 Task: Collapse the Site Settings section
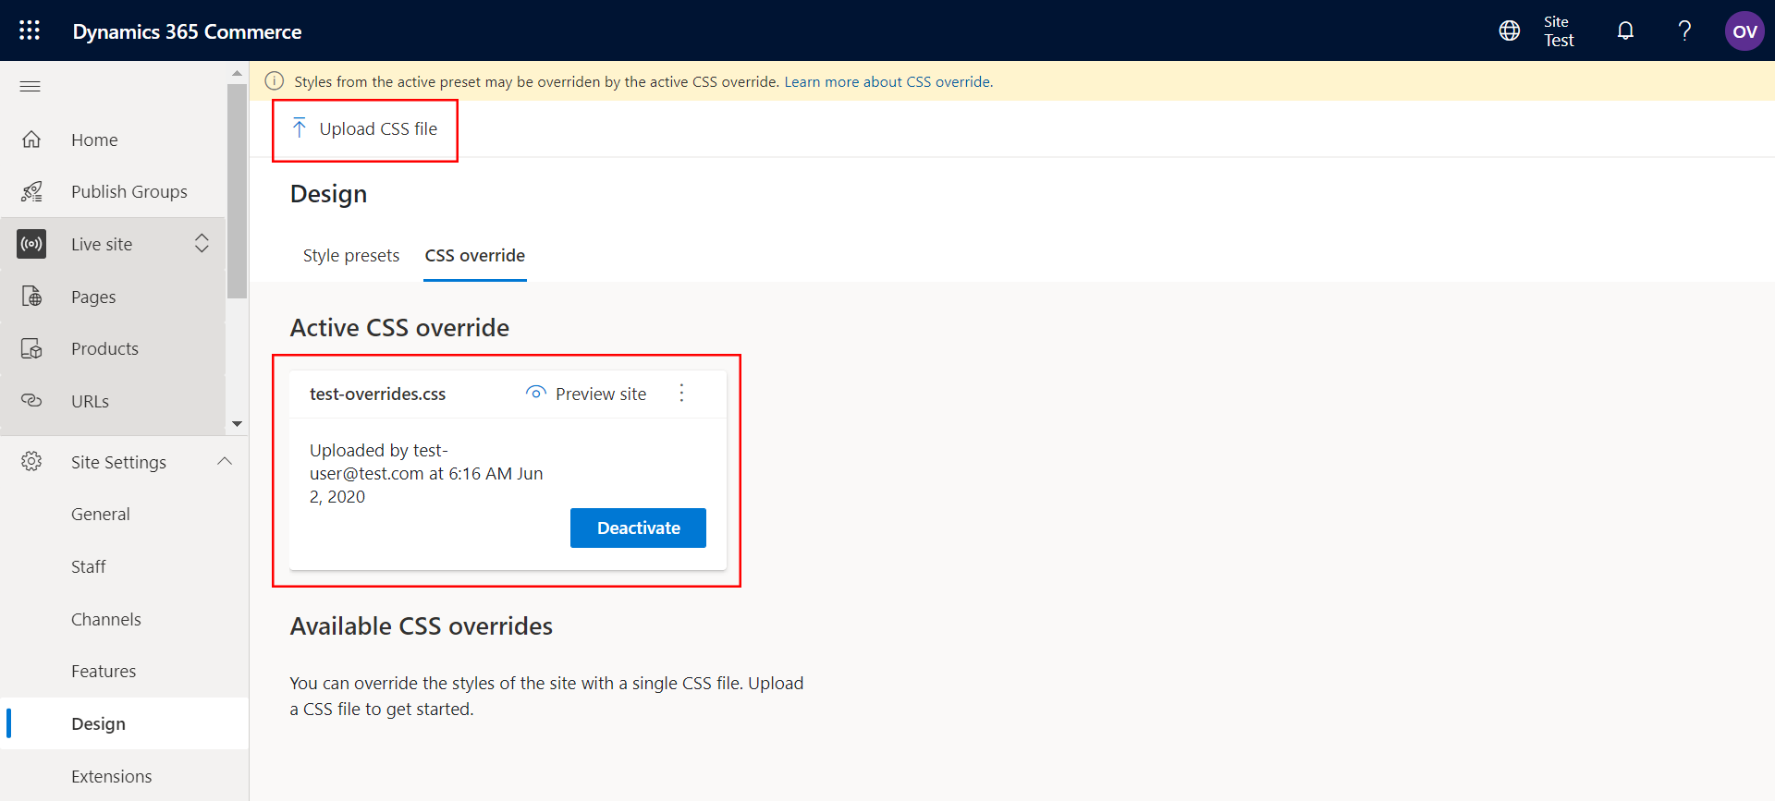click(225, 462)
